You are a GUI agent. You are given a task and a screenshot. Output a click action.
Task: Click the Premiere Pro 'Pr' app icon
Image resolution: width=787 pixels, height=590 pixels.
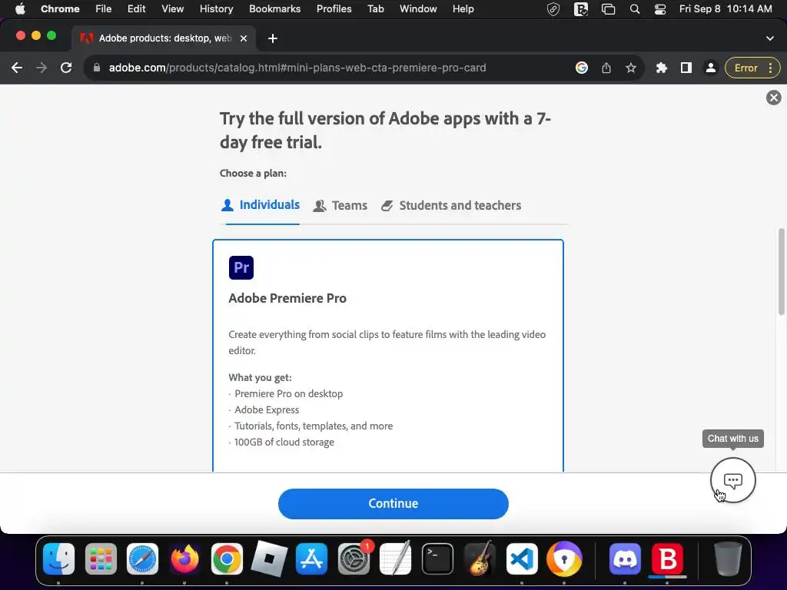(241, 267)
